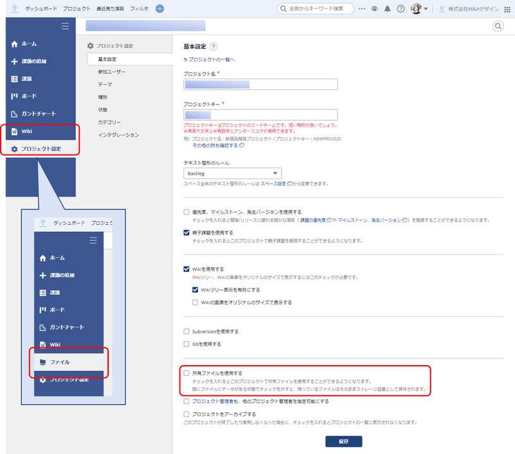Open プロジェクト設定 in main sidebar

tap(41, 149)
